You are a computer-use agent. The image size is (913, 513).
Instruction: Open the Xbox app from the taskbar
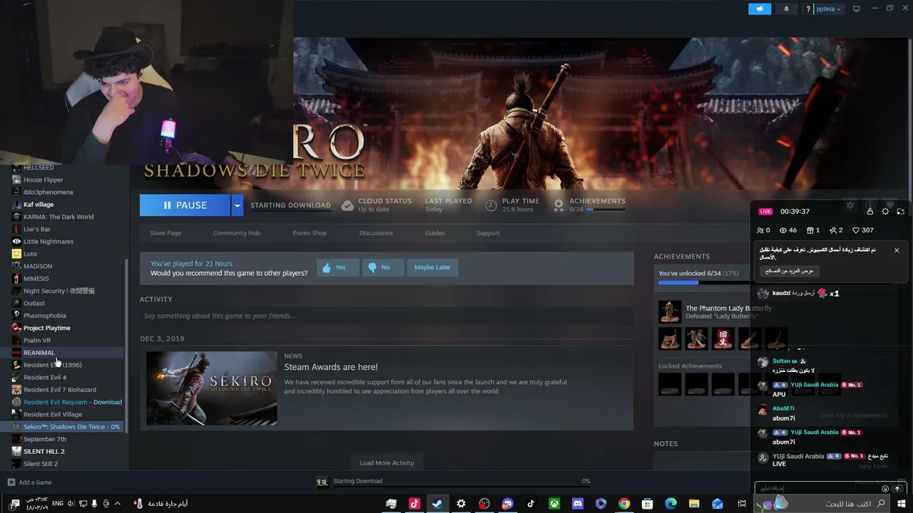tap(554, 504)
